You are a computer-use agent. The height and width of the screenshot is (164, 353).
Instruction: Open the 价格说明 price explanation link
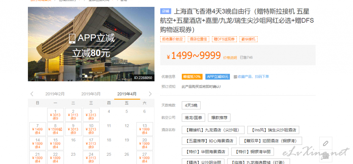coord(230,58)
